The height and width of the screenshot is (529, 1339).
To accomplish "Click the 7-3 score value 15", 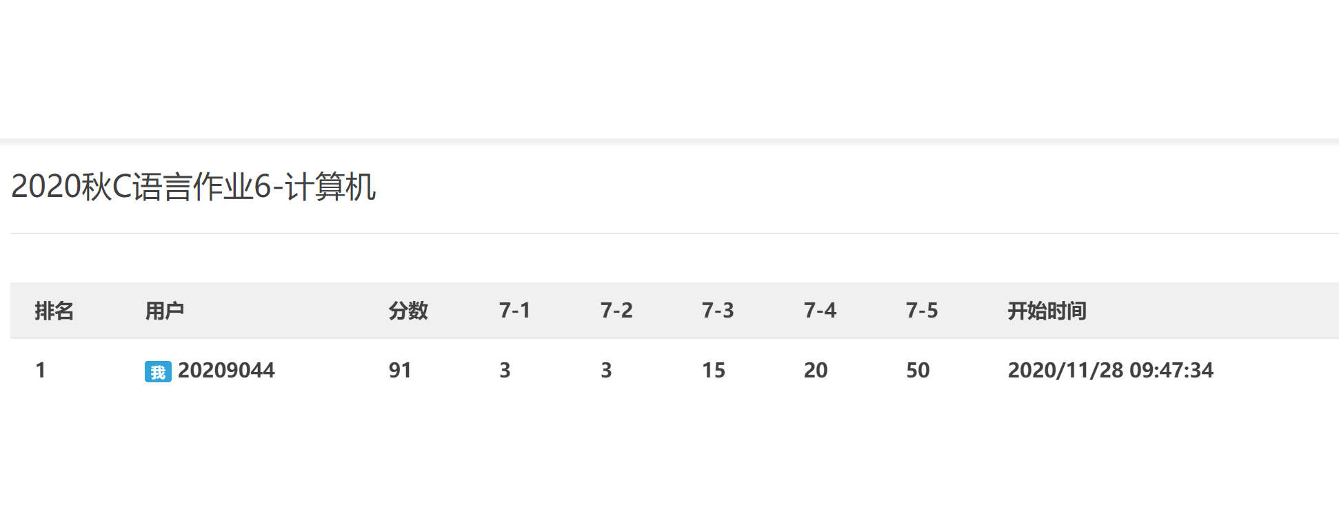I will click(x=714, y=371).
